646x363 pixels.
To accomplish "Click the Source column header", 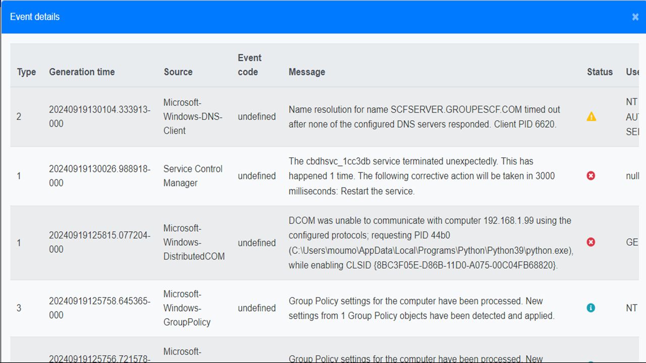I will click(x=178, y=72).
